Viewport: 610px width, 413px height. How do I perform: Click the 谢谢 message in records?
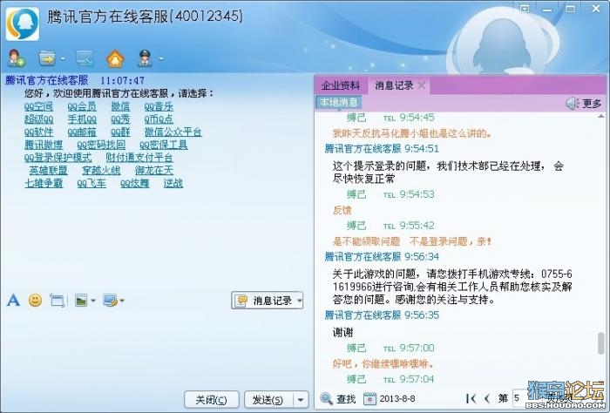(342, 333)
